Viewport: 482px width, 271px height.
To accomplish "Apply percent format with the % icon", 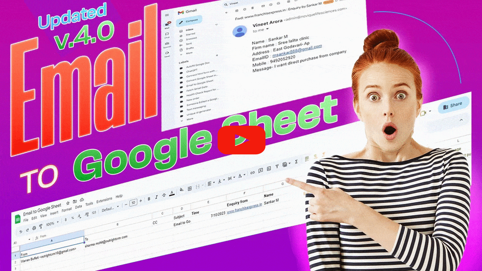I will (73, 218).
